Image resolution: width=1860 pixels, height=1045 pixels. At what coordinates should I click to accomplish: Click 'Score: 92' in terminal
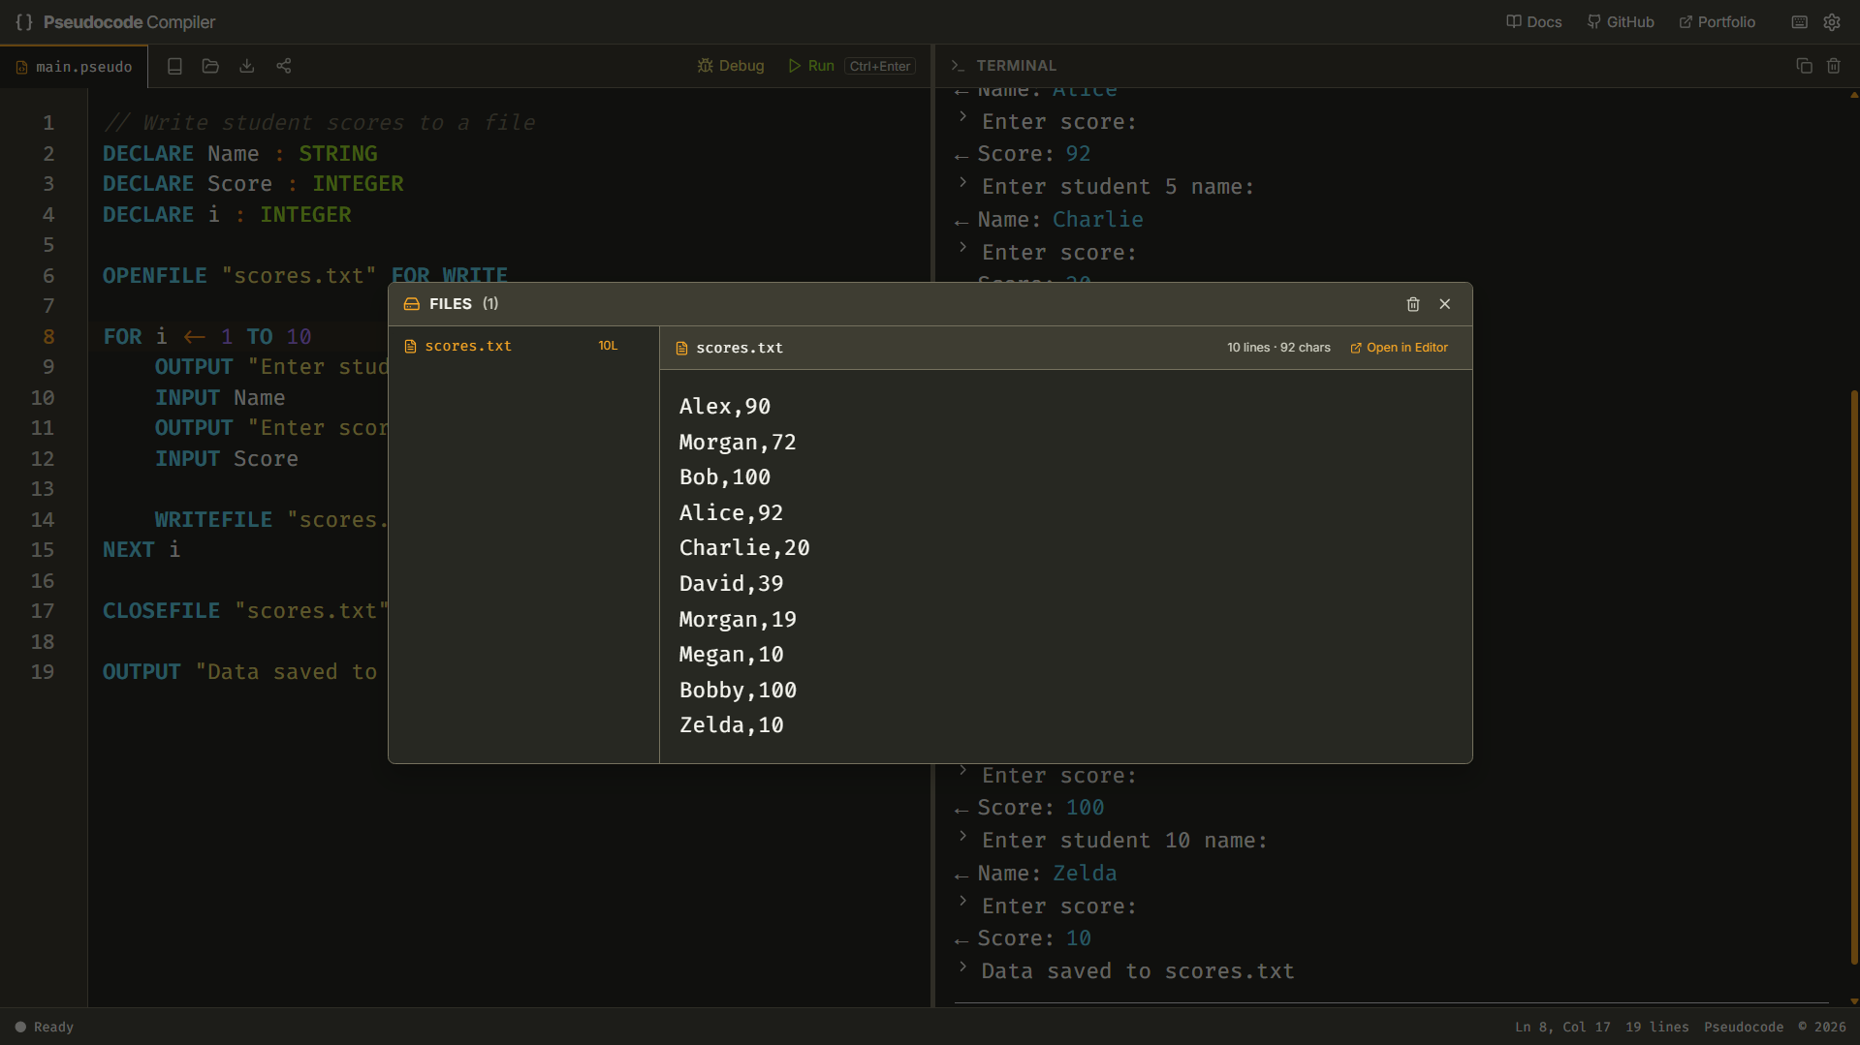1034,154
